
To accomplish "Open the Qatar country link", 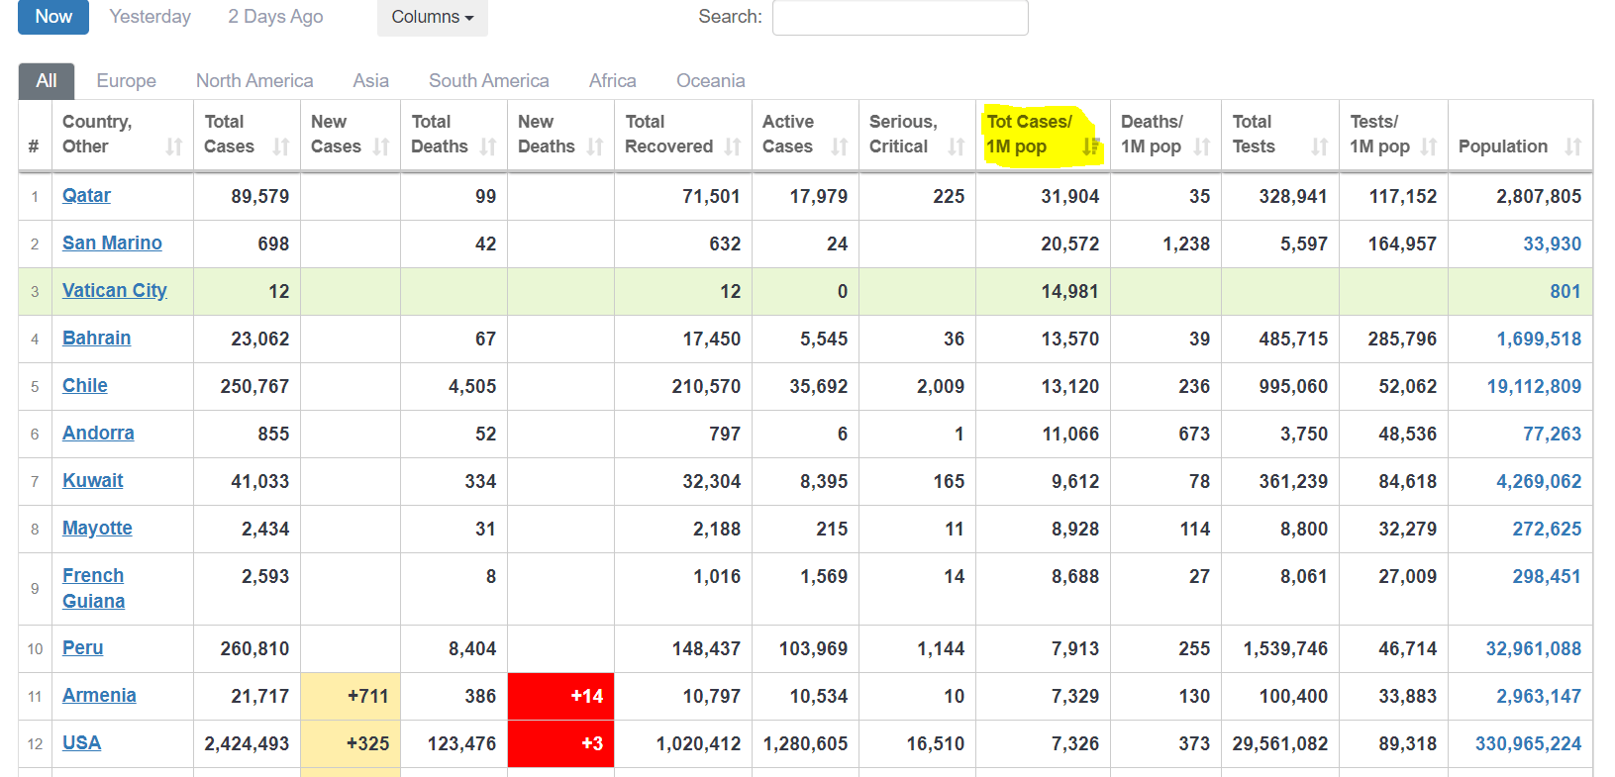I will (x=86, y=195).
